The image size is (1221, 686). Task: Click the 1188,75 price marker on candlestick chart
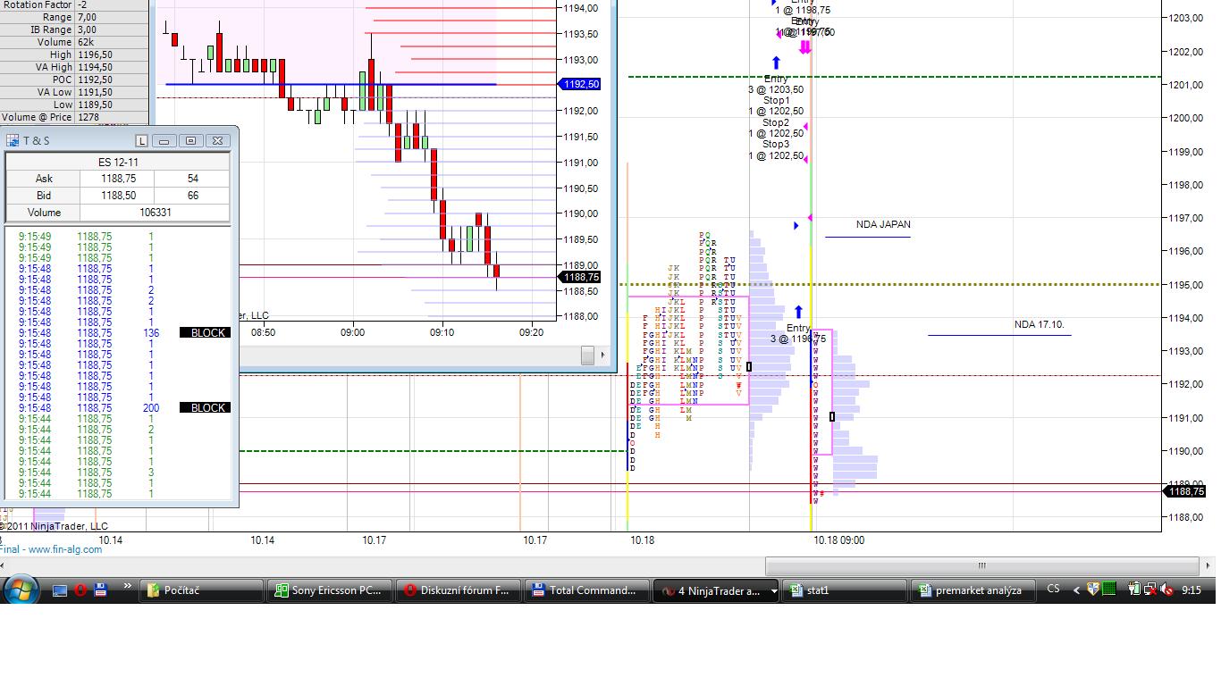tap(580, 277)
